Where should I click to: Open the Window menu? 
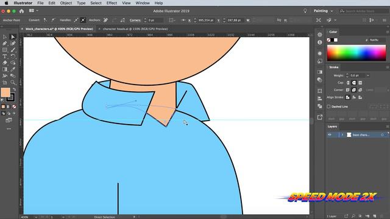143,3
